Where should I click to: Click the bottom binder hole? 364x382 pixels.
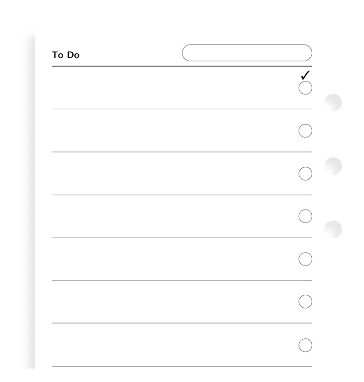333,229
